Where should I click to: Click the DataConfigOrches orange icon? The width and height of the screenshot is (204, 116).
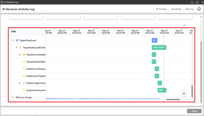click(x=24, y=83)
